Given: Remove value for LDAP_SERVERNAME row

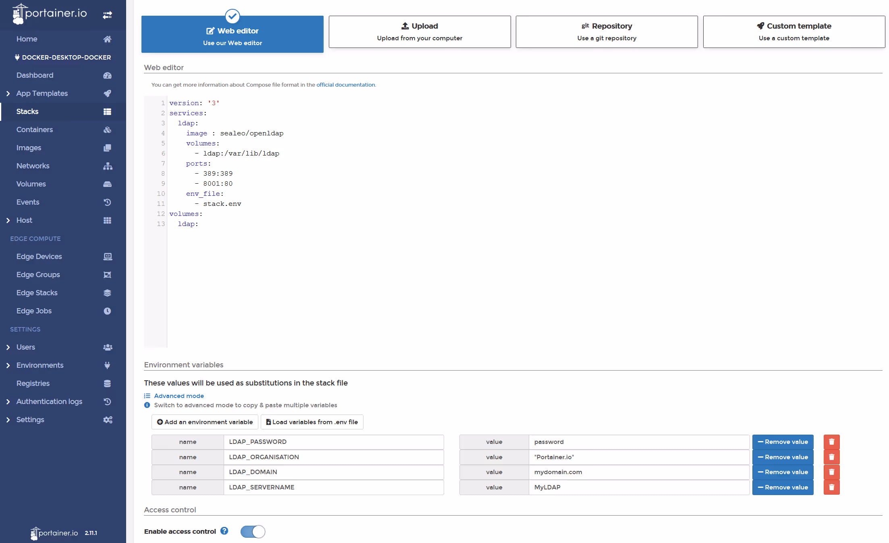Looking at the screenshot, I should [x=783, y=487].
